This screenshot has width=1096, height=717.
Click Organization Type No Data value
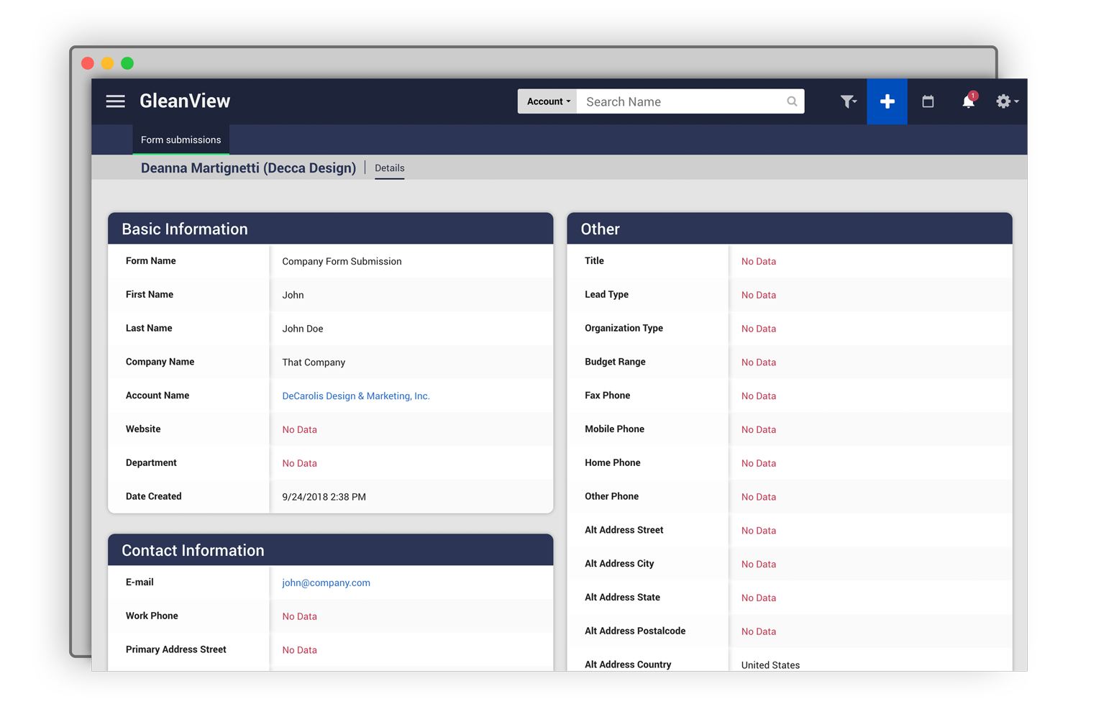759,329
